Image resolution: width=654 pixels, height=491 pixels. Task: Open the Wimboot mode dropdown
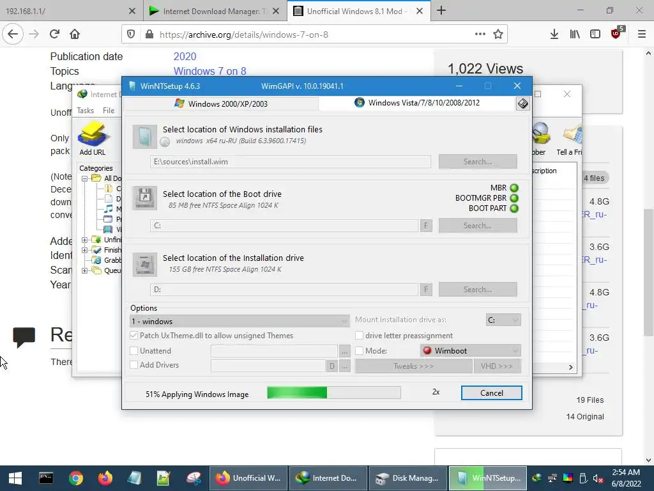(x=471, y=351)
